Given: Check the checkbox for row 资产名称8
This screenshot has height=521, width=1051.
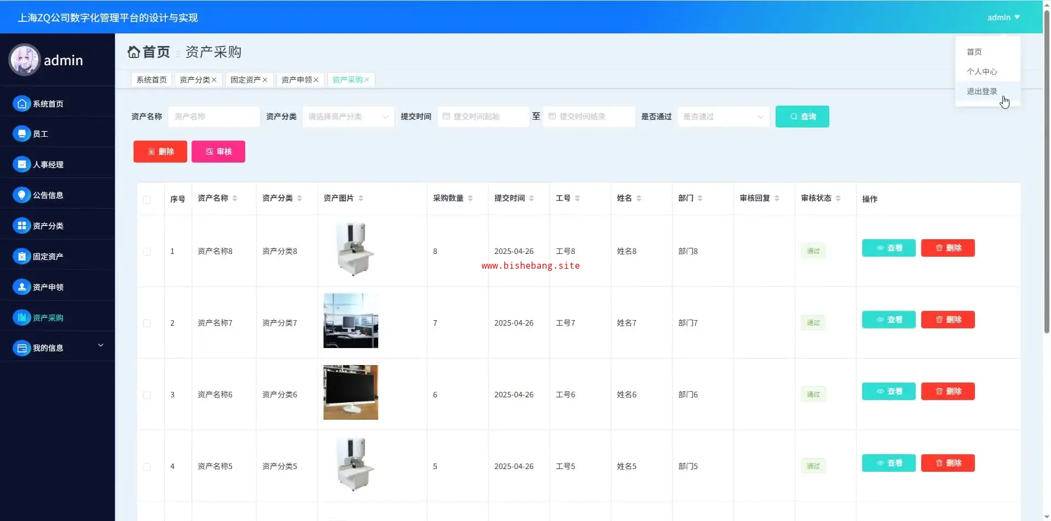Looking at the screenshot, I should tap(147, 252).
